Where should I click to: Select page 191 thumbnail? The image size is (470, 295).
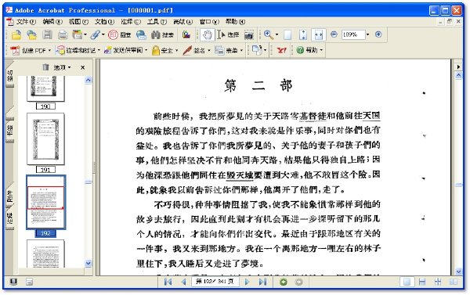pyautogui.click(x=45, y=139)
